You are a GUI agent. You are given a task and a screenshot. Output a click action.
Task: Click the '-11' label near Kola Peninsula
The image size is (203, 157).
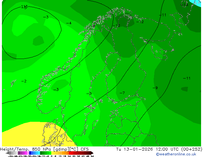163,15
